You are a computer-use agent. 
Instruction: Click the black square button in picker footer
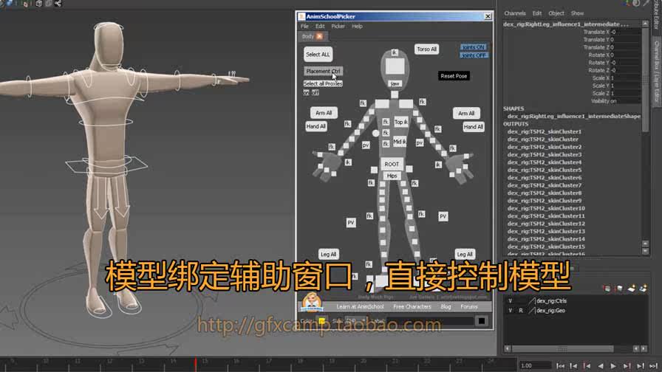481,321
